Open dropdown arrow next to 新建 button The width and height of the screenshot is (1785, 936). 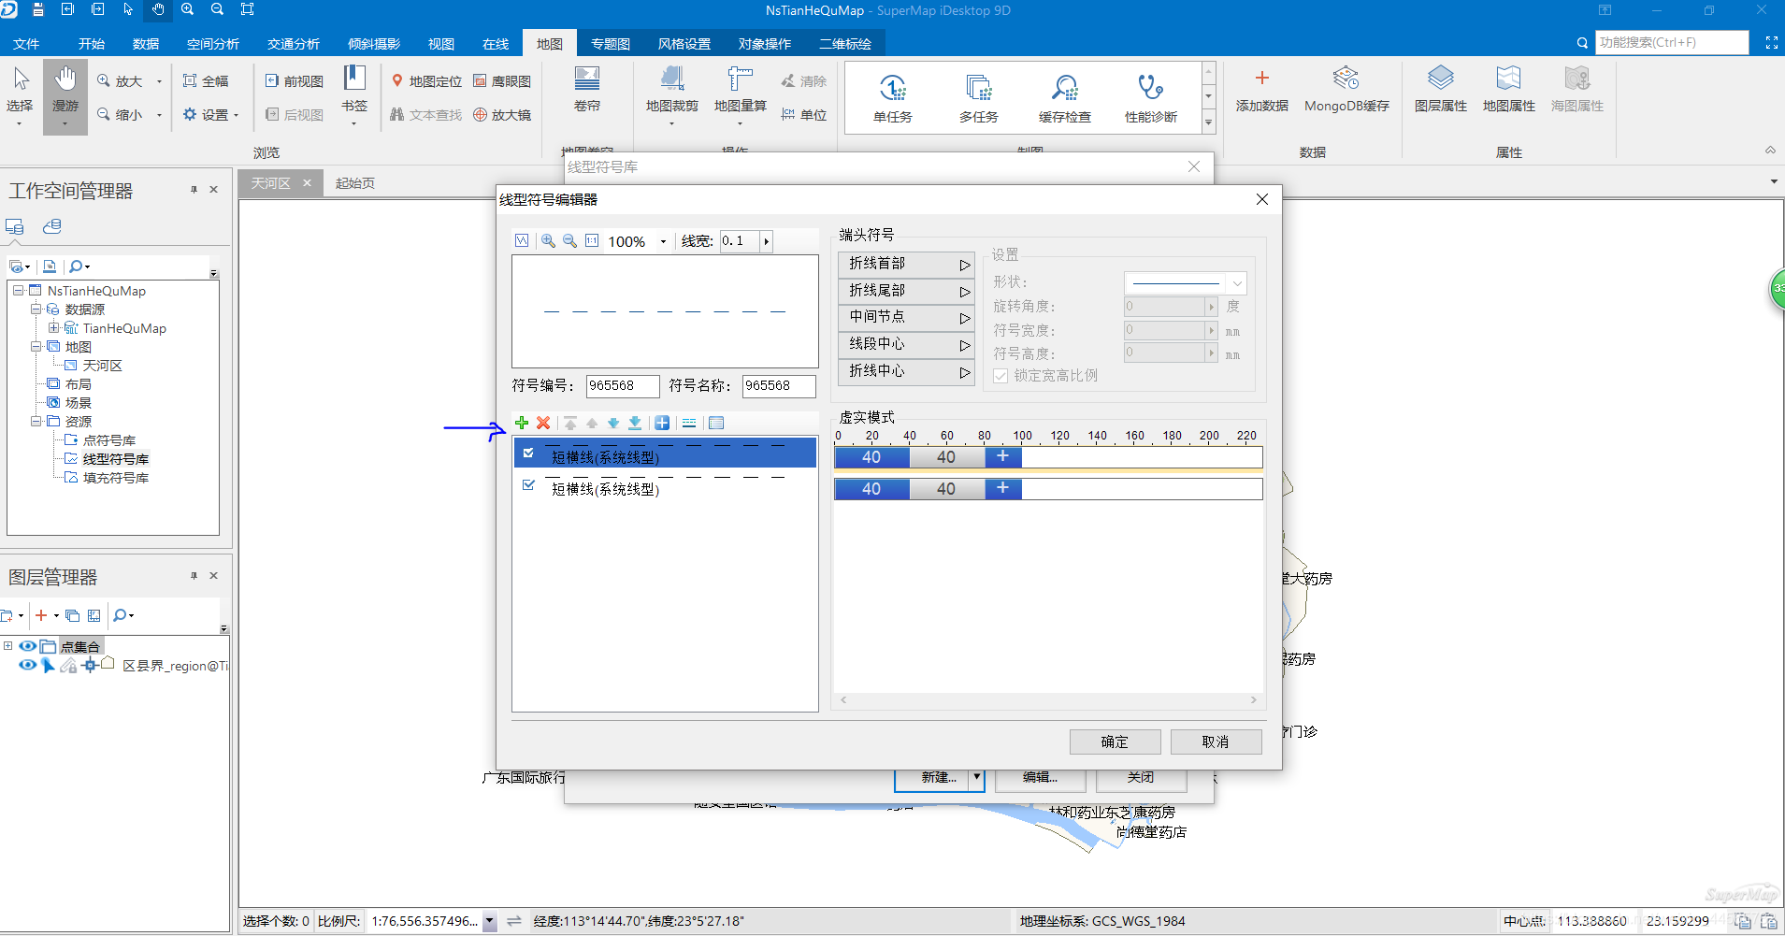[x=976, y=777]
